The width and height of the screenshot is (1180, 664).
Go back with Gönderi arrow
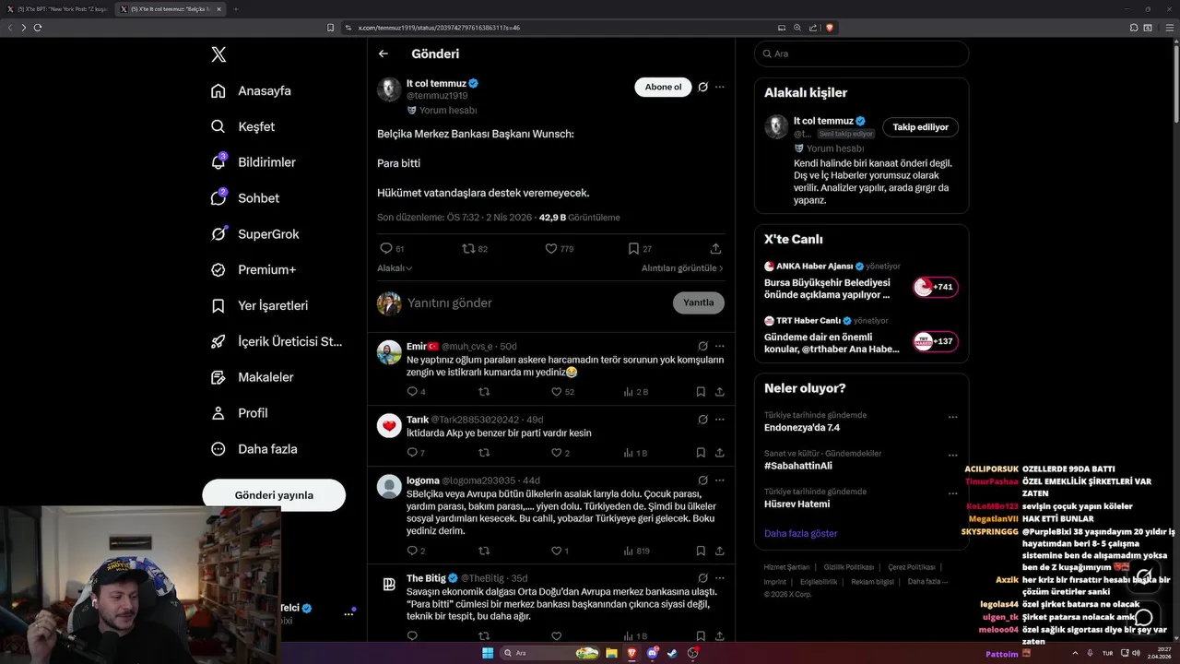383,54
